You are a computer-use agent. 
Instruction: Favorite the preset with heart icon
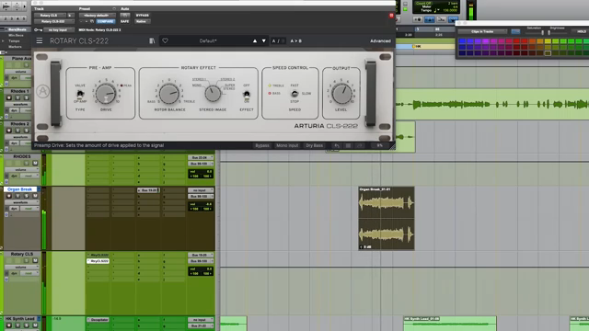(165, 40)
